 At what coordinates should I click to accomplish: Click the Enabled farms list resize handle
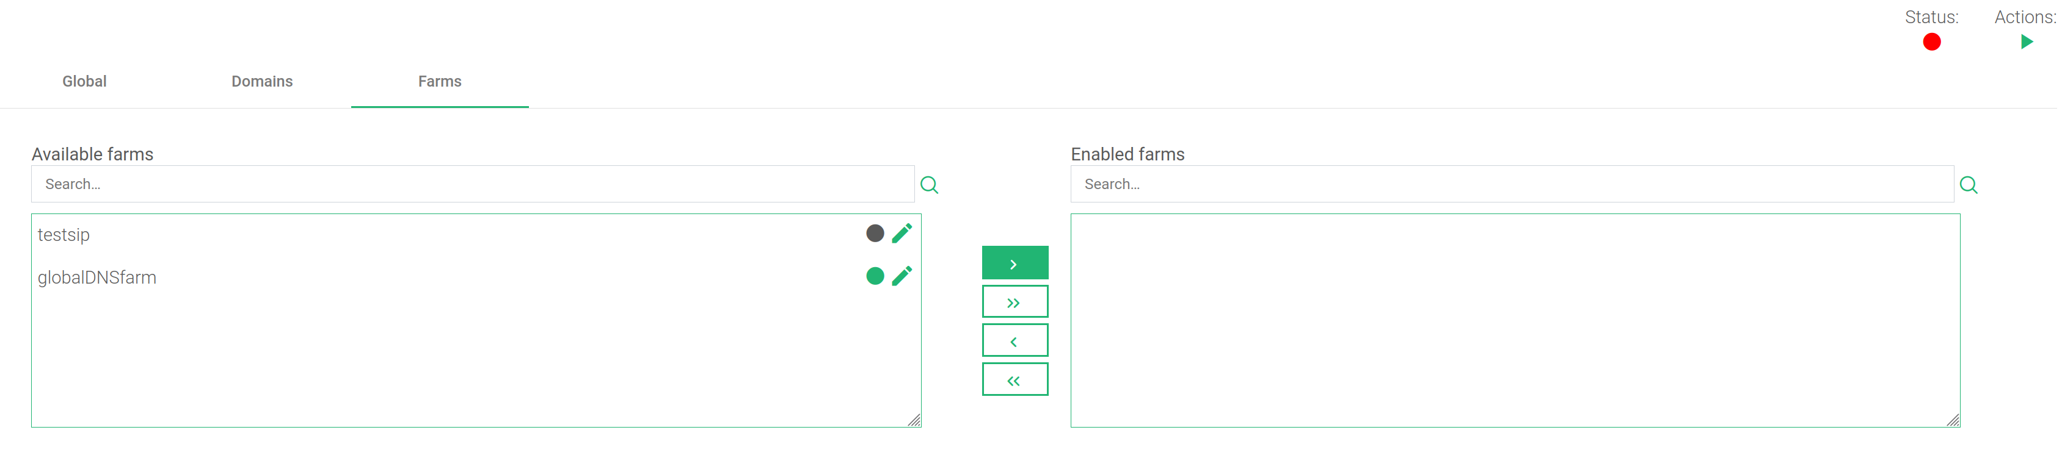click(x=1953, y=421)
